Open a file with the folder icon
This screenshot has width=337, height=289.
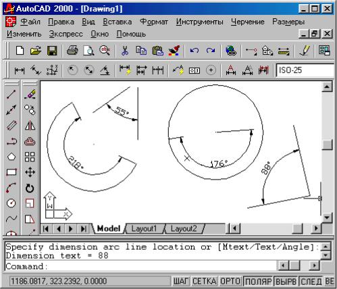(36, 51)
